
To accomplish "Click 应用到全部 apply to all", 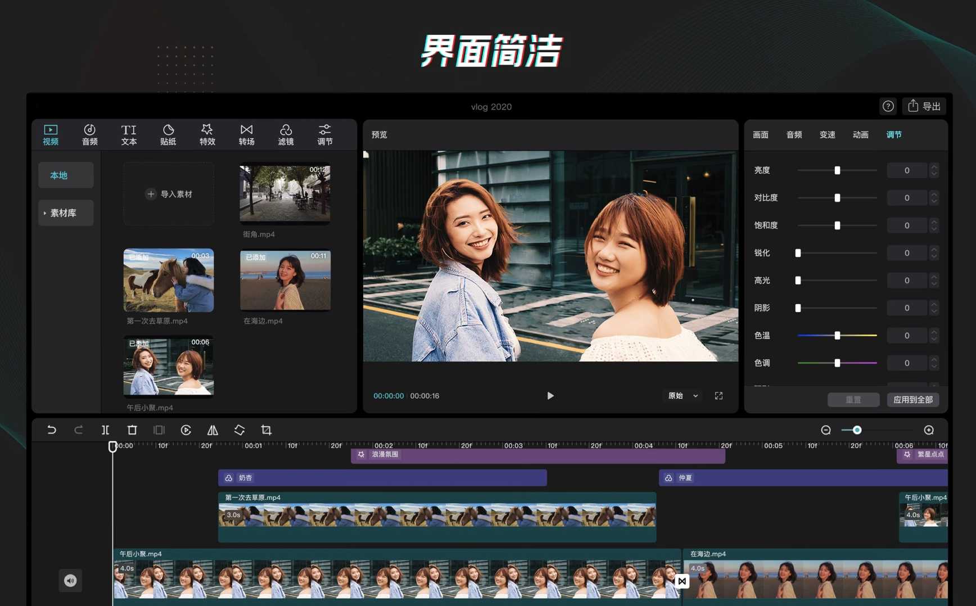I will tap(913, 400).
